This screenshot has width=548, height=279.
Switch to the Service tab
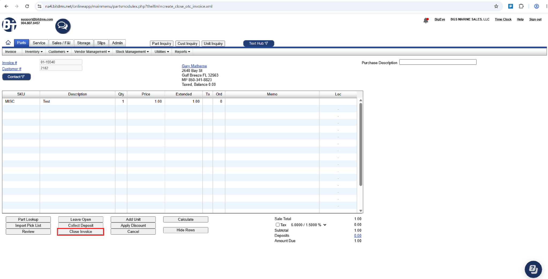pyautogui.click(x=39, y=43)
